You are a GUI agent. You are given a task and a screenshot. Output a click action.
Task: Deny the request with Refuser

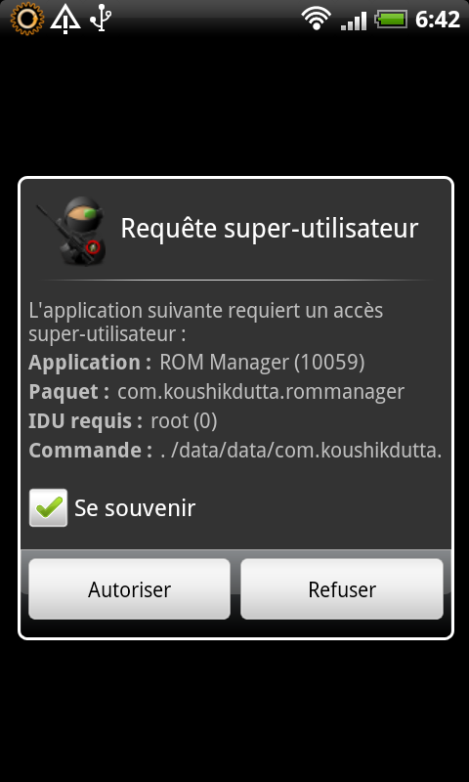342,589
